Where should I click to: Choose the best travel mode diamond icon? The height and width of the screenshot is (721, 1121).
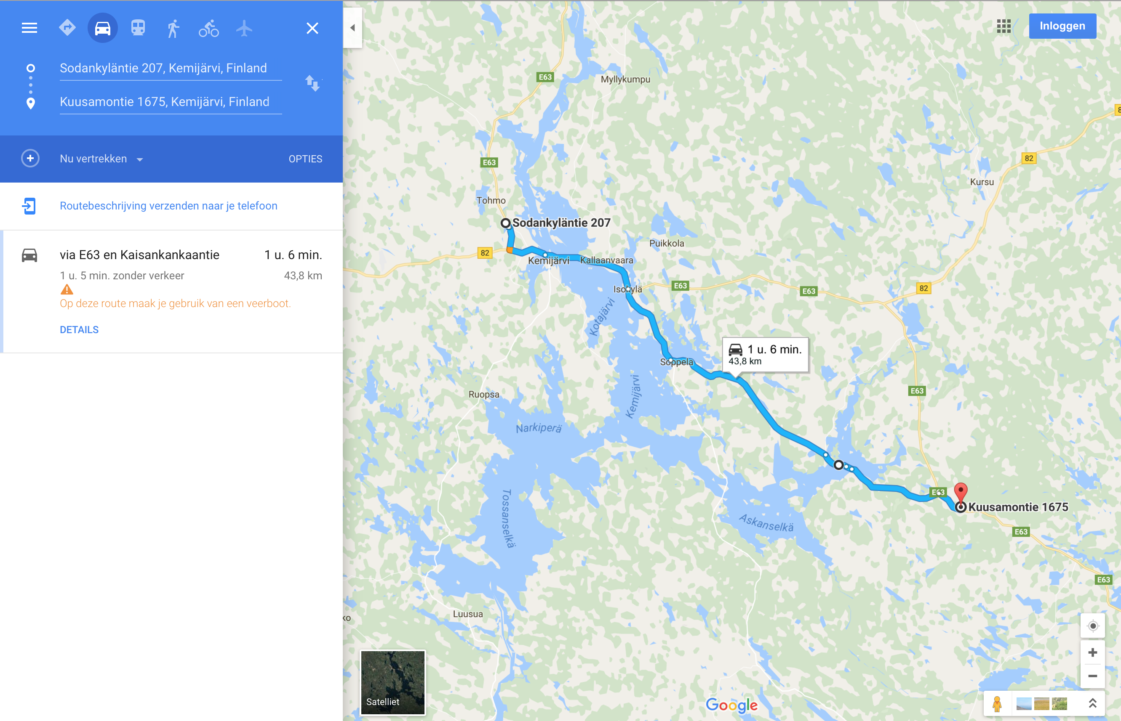coord(67,28)
